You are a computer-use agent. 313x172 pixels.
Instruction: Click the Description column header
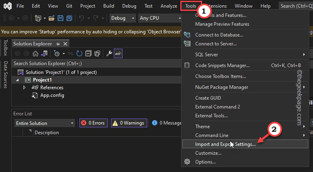[x=47, y=133]
